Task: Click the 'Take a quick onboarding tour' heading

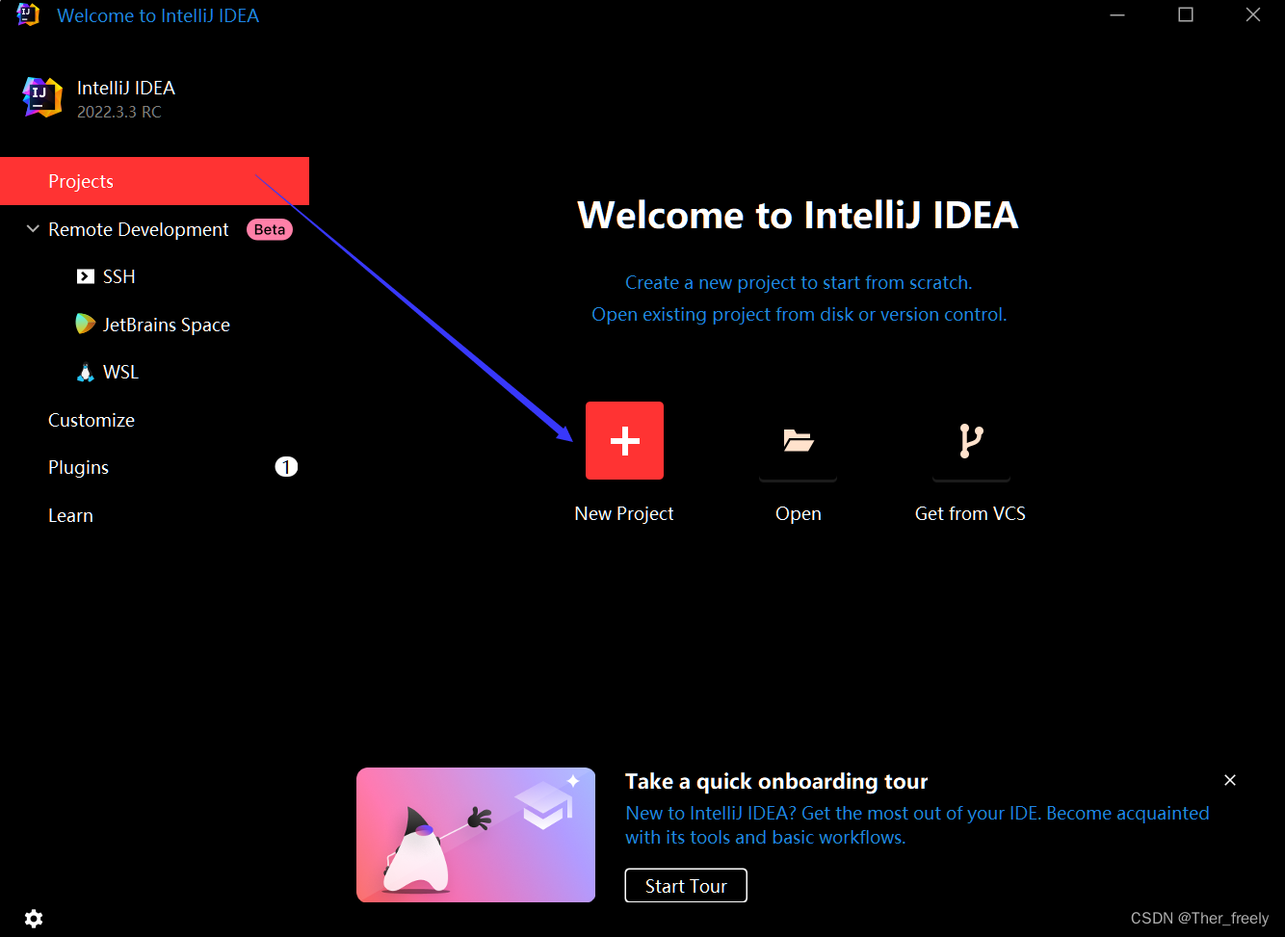Action: click(x=776, y=781)
